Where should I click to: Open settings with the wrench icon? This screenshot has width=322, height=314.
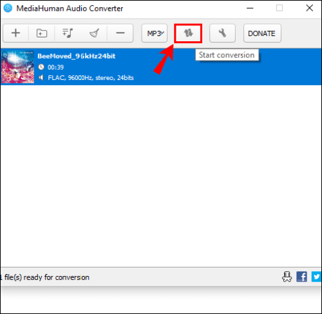point(222,34)
